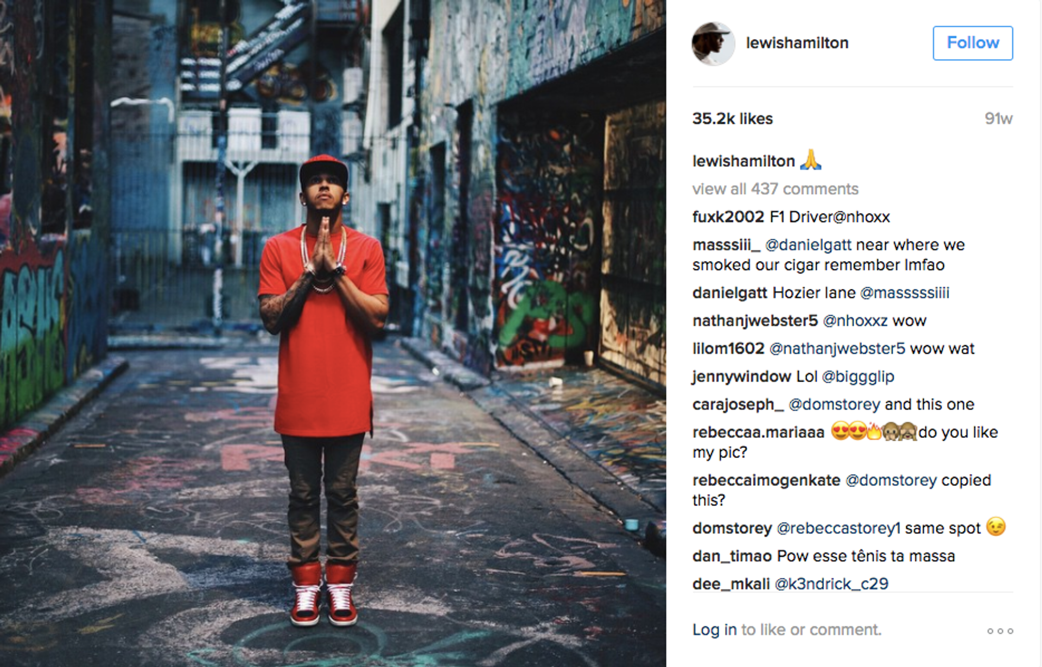Open danielgatt commenter profile
The width and height of the screenshot is (1042, 667).
[729, 293]
